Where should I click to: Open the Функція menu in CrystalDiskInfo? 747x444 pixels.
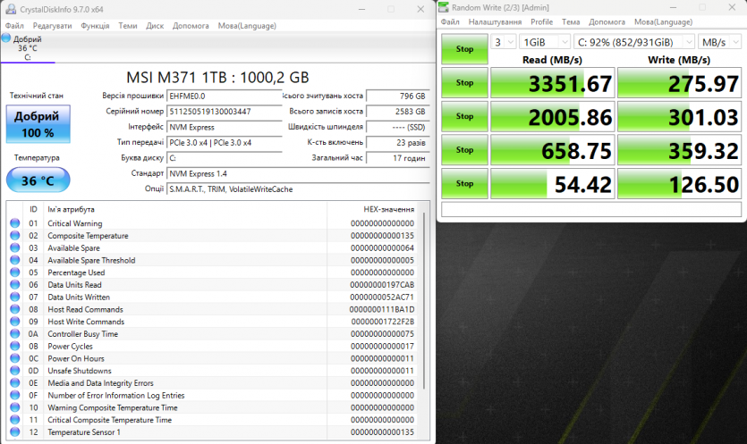pos(95,26)
